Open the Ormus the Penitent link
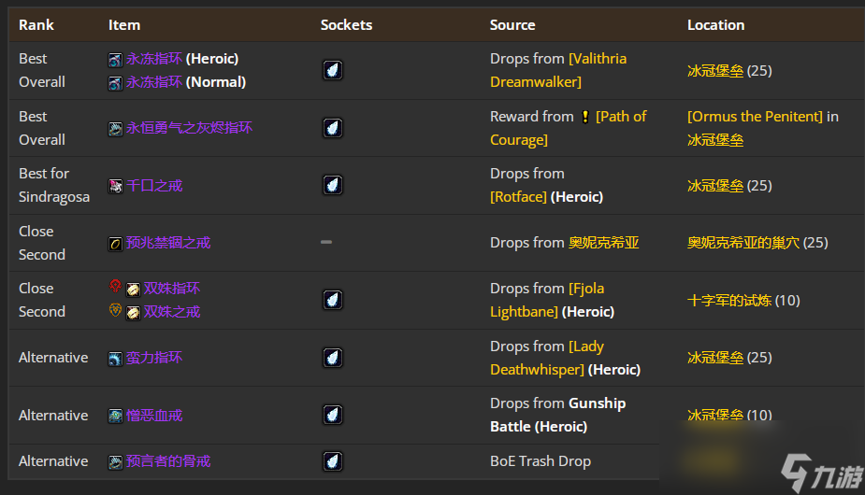The width and height of the screenshot is (865, 495). [755, 117]
